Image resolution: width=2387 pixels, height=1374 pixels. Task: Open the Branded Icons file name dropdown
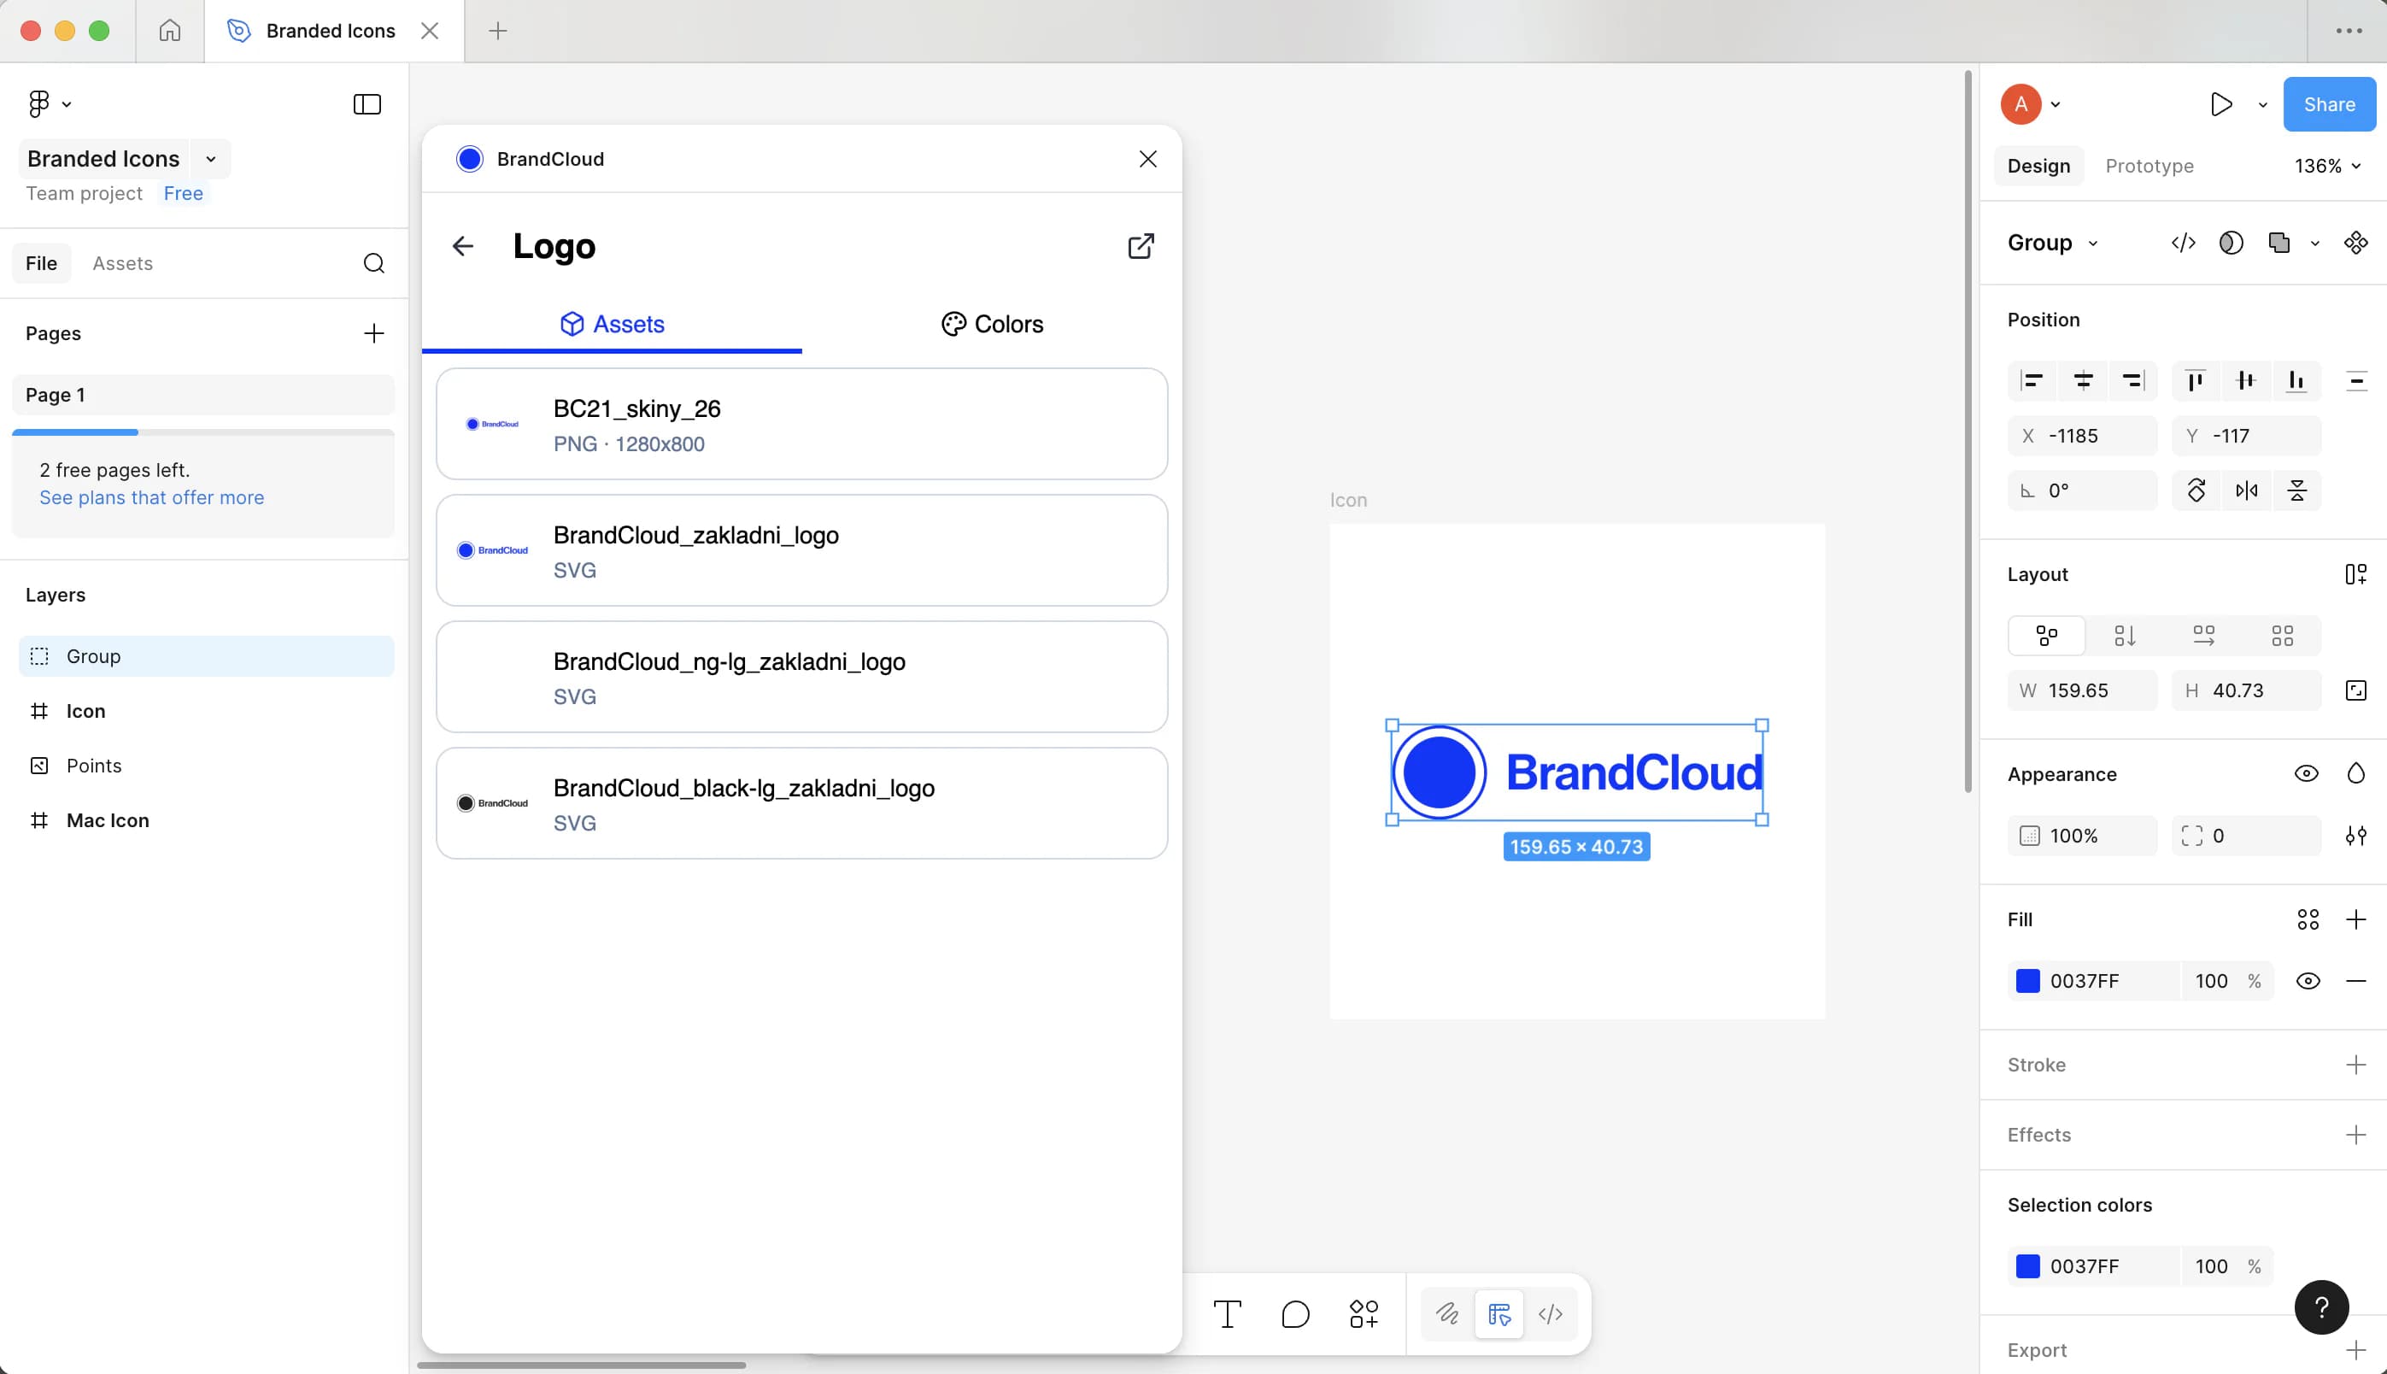(x=211, y=159)
